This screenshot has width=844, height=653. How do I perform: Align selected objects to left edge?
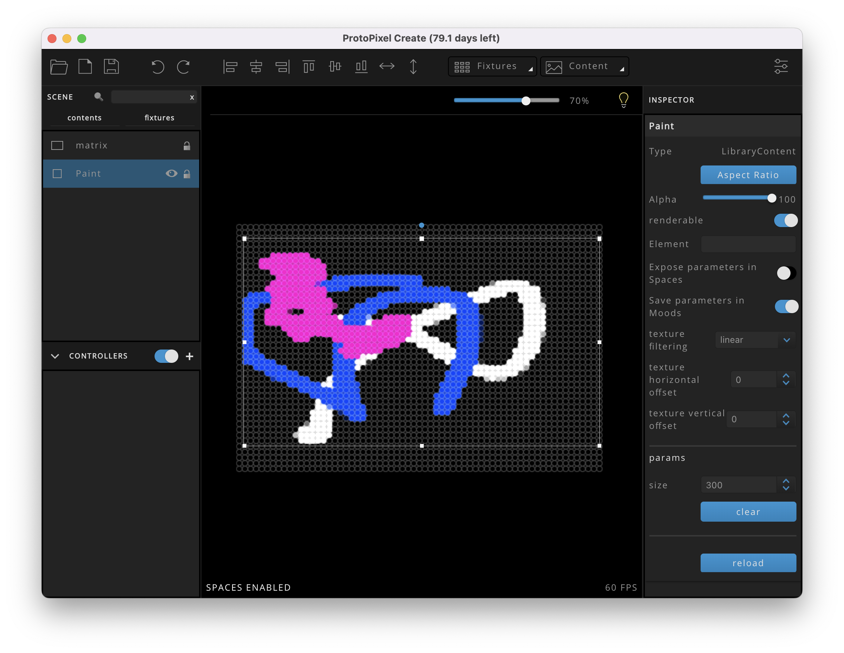click(x=230, y=67)
